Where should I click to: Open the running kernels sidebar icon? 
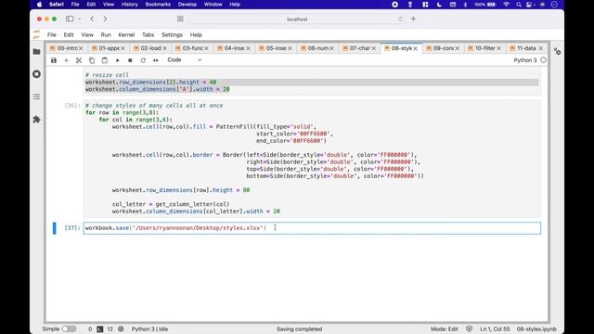pos(37,74)
